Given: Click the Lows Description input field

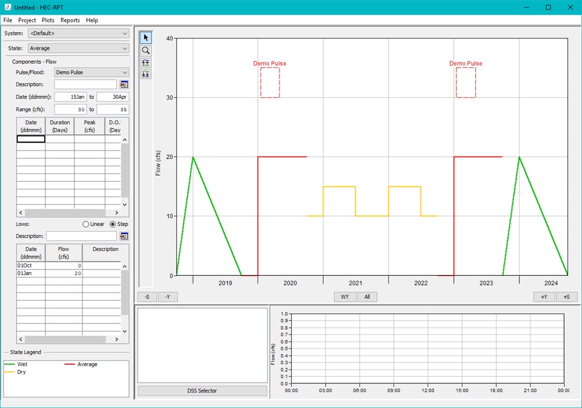Looking at the screenshot, I should point(81,236).
